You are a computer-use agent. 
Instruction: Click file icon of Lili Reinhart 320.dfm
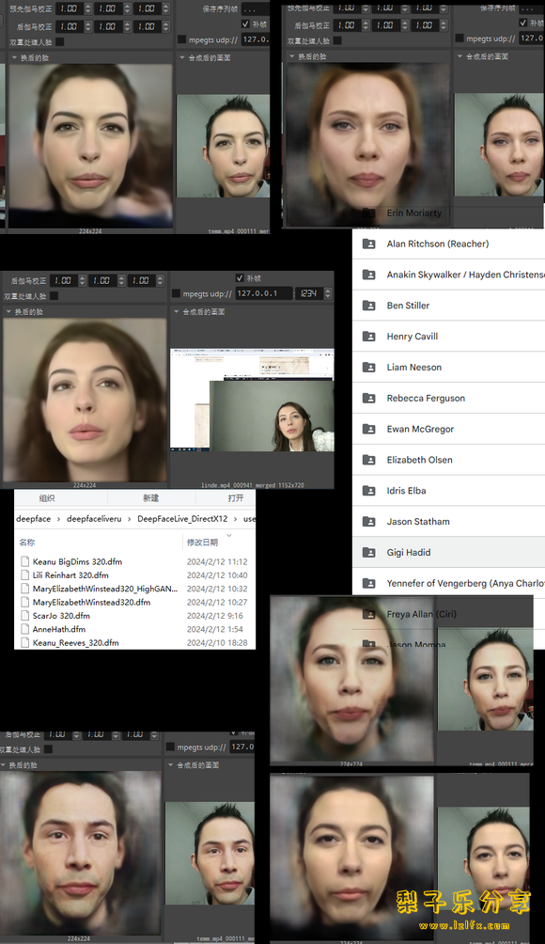24,574
